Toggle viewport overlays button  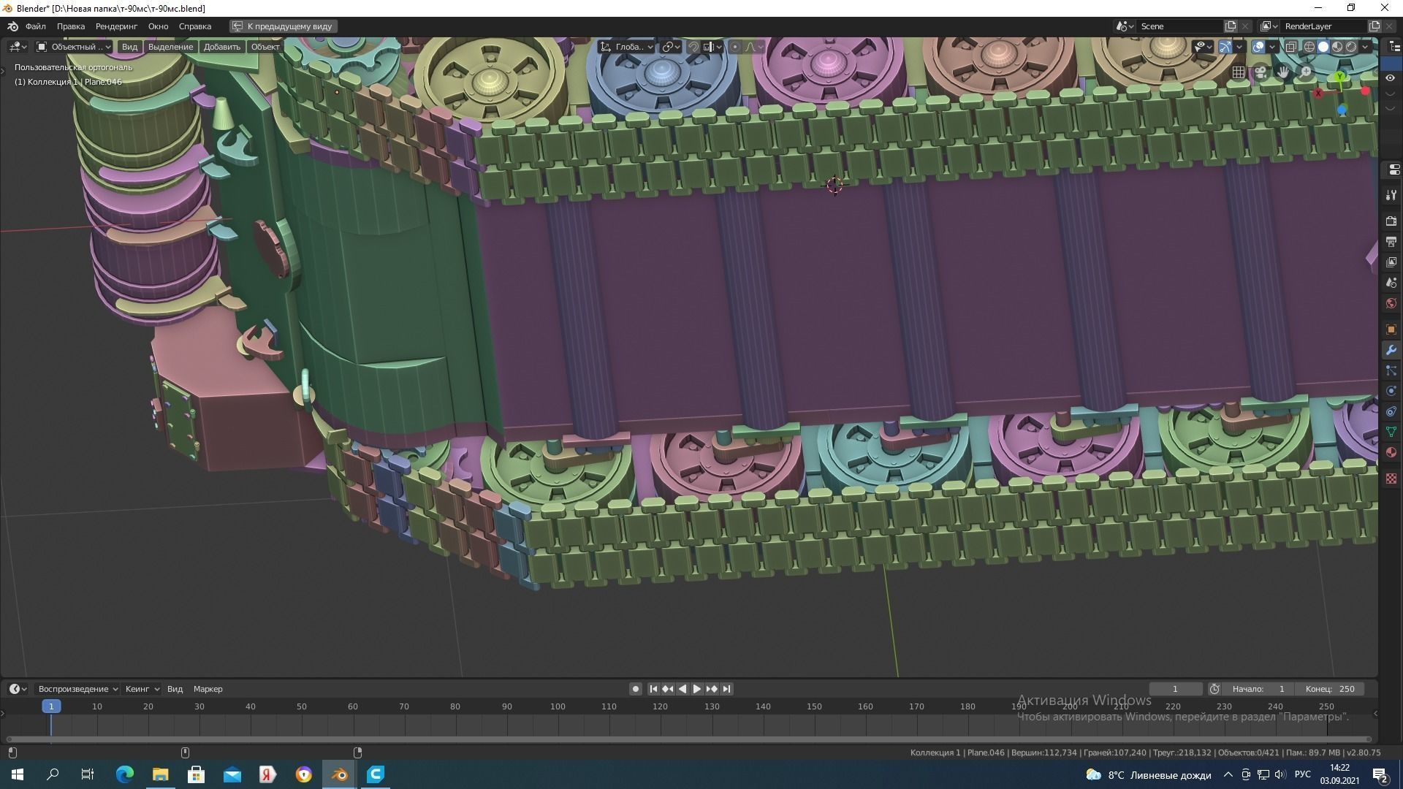(1258, 47)
